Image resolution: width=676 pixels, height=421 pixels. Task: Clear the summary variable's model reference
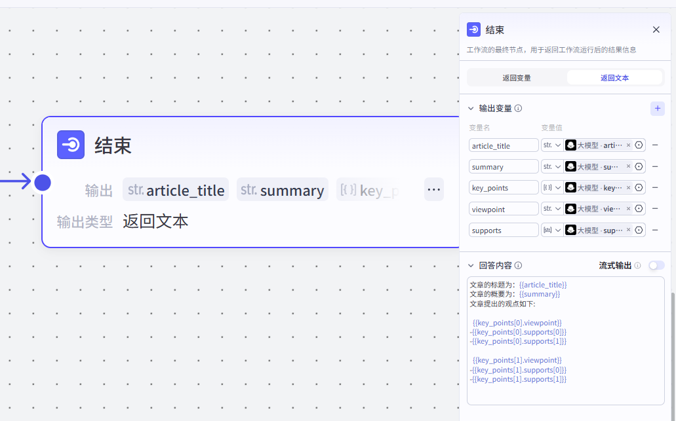point(628,166)
